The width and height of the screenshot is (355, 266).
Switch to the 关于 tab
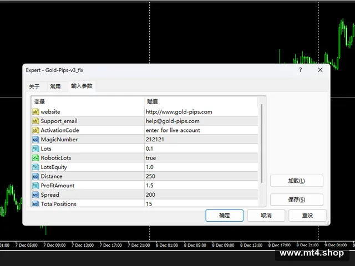tap(34, 86)
